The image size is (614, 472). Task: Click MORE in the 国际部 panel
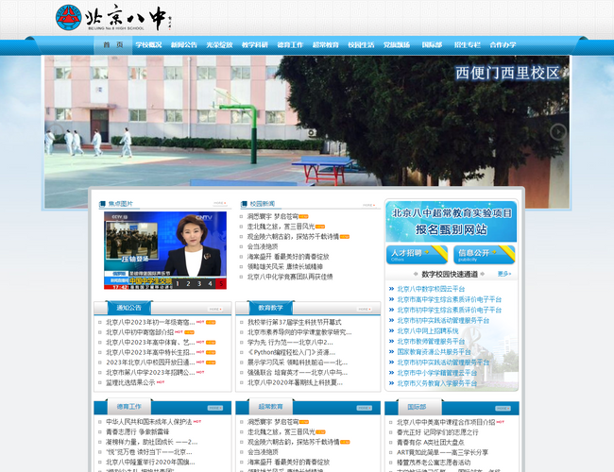[x=503, y=408]
